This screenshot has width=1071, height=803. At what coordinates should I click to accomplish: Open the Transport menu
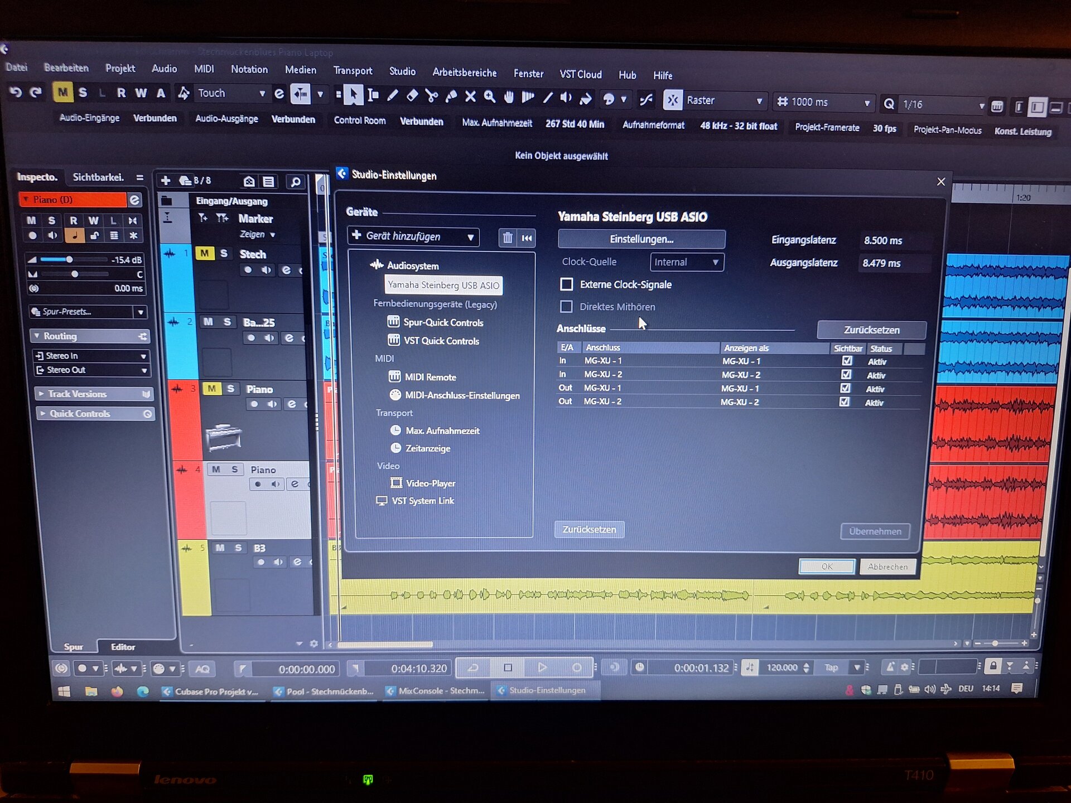(353, 70)
